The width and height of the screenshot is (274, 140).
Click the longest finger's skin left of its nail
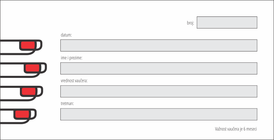coord(12,70)
